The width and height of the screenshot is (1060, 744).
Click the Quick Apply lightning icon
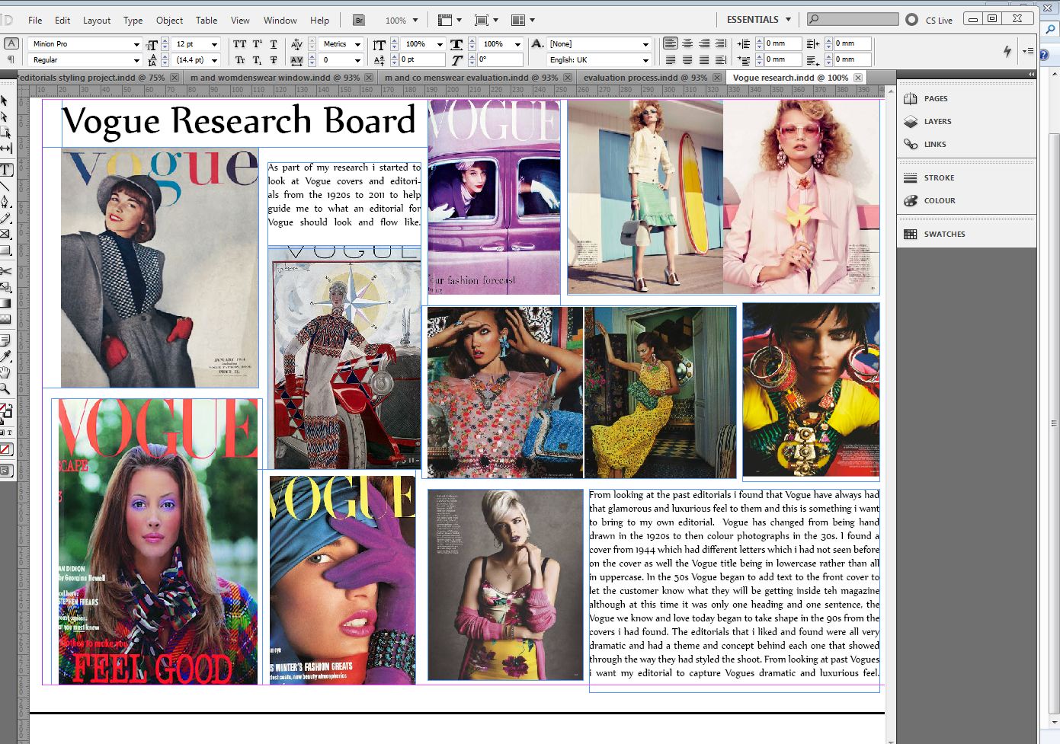[x=1007, y=51]
